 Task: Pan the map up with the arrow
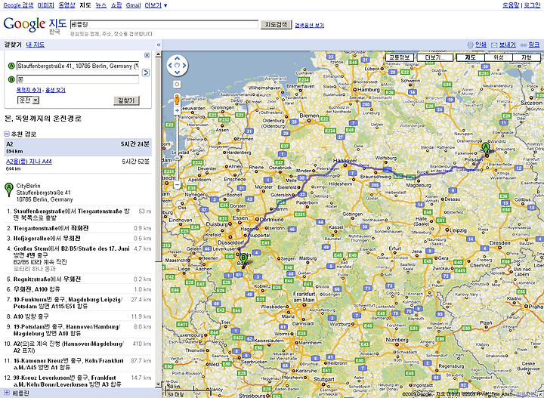coord(178,58)
